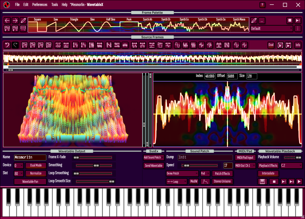
Task: Adjust the Speed slider in Sound Patch
Action: 200,165
